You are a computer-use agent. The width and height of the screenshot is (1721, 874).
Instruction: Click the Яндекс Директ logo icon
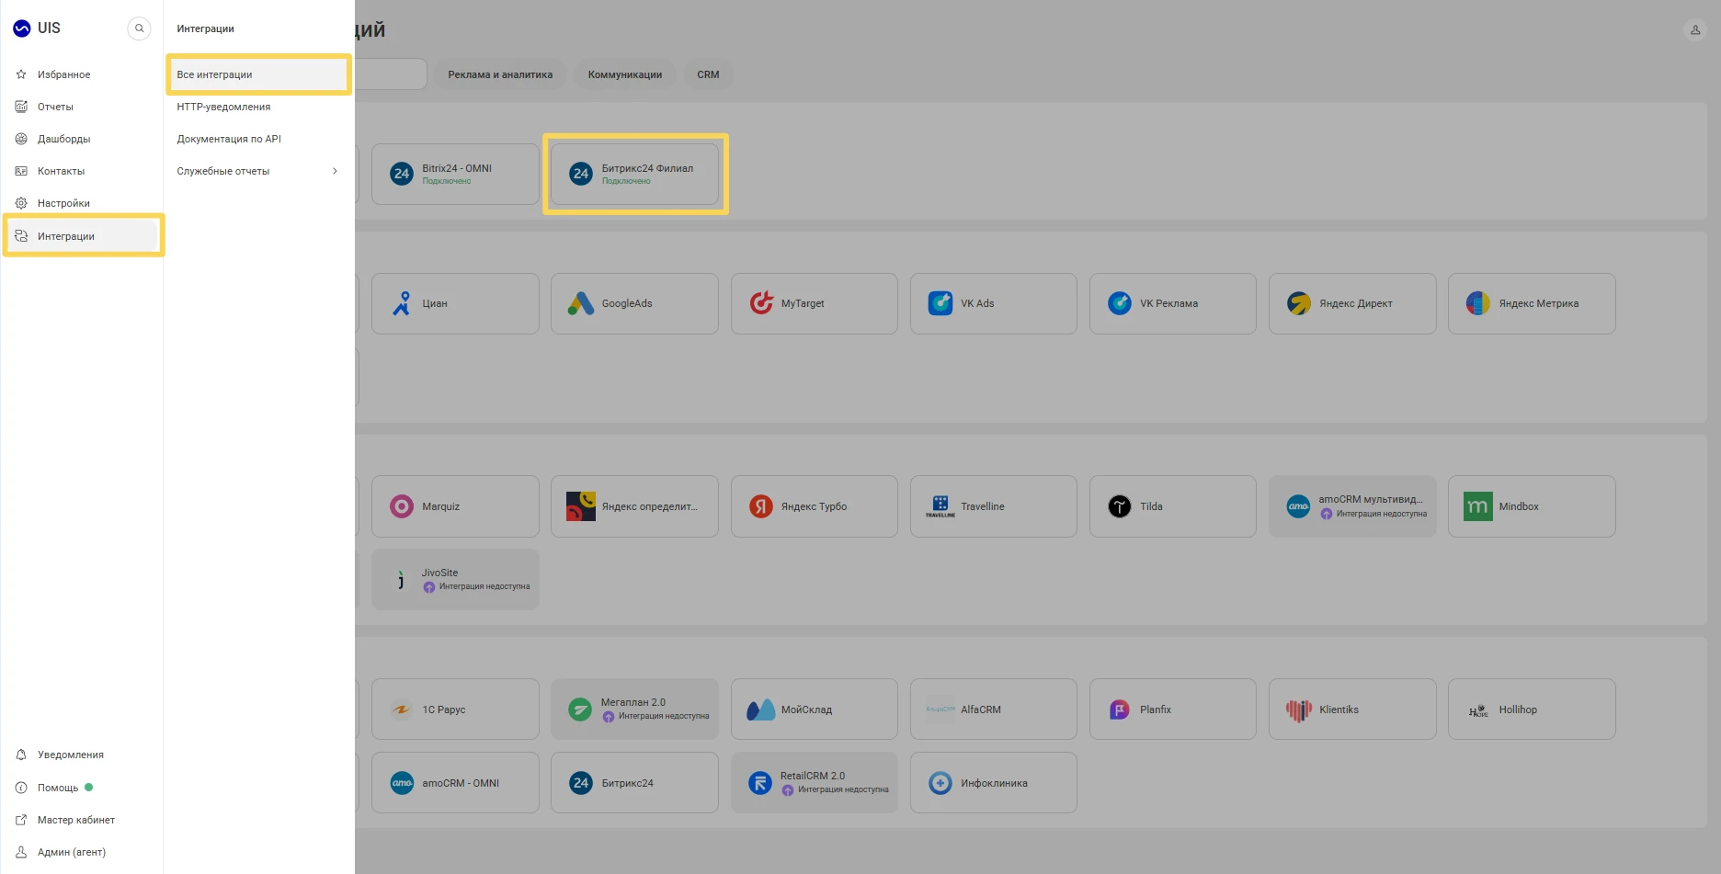(1299, 303)
